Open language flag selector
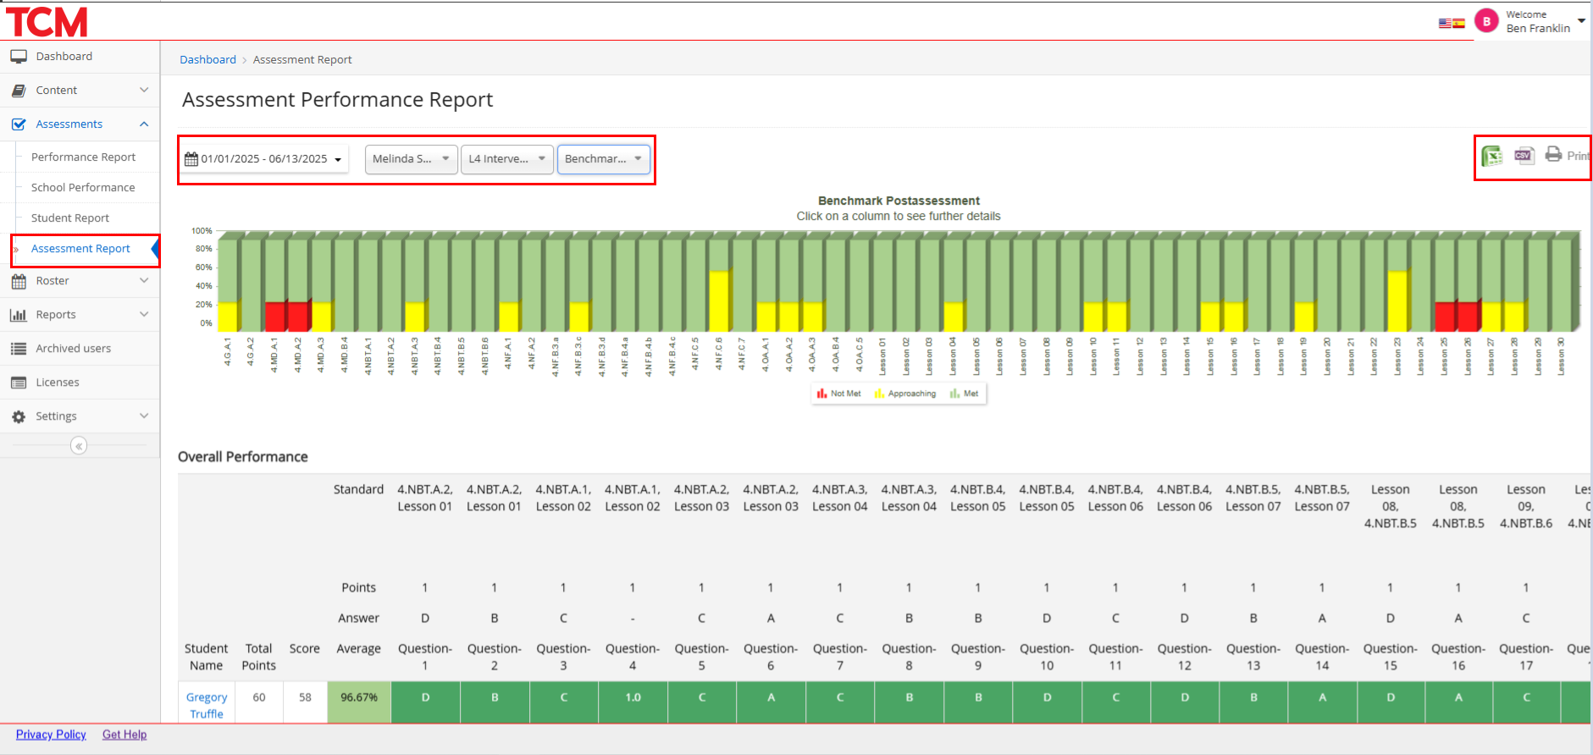 coord(1452,23)
